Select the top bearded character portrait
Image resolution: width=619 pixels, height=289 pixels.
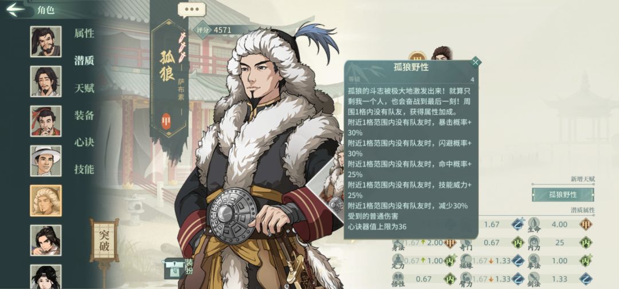click(x=46, y=41)
